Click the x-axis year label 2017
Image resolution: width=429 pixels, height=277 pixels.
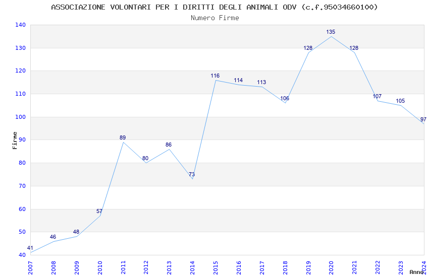(x=262, y=268)
